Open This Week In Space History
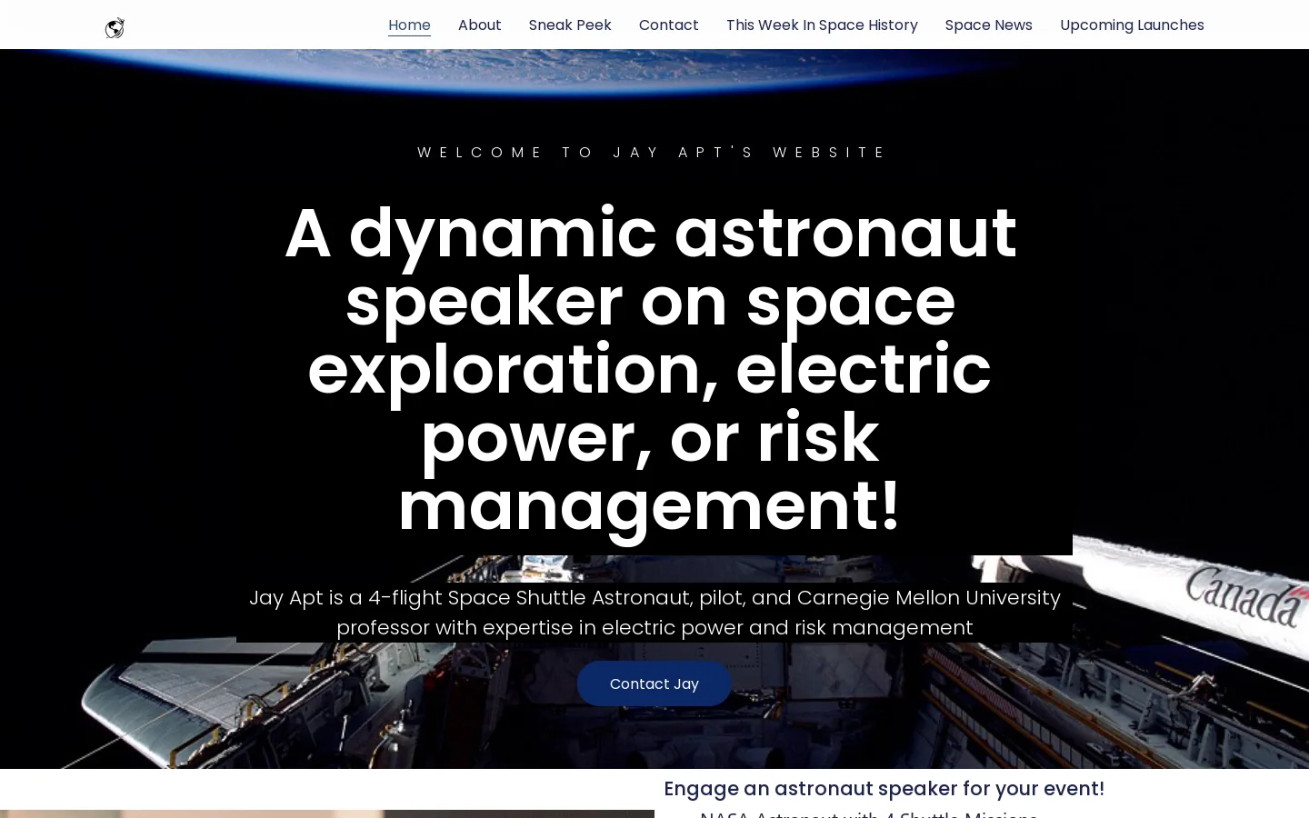Viewport: 1309px width, 818px height. tap(822, 25)
